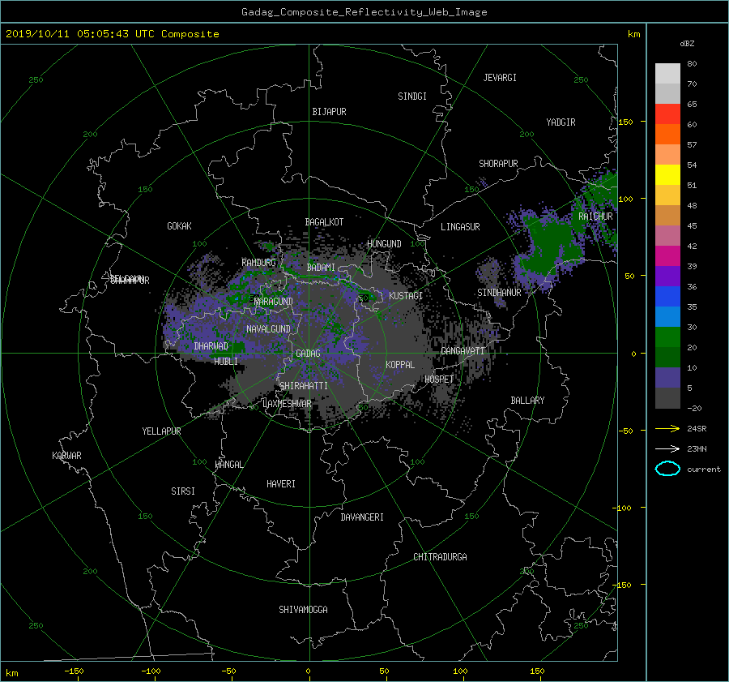Click the JEVARGI city label

[500, 78]
